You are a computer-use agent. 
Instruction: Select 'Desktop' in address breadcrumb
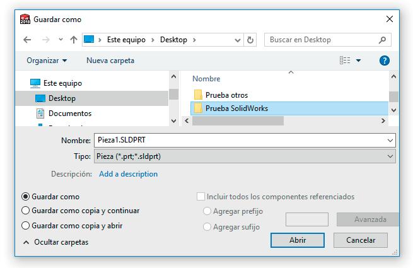[x=173, y=40]
